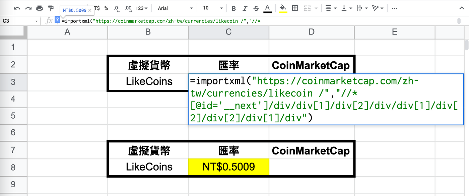Select cell C7 '匯率'

pos(229,150)
